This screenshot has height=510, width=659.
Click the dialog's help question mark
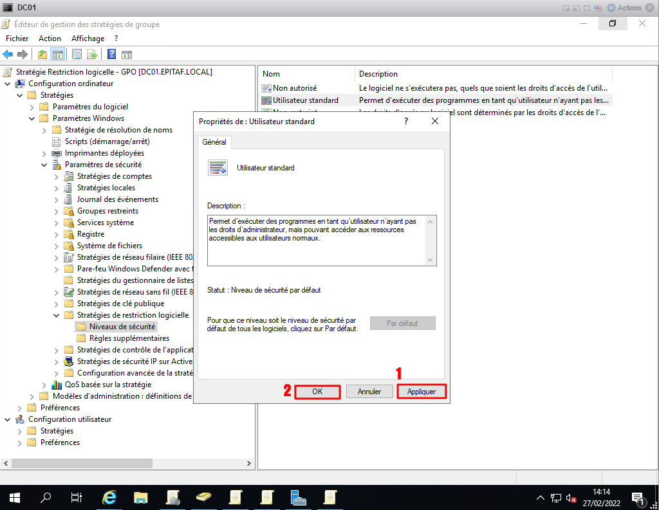406,121
